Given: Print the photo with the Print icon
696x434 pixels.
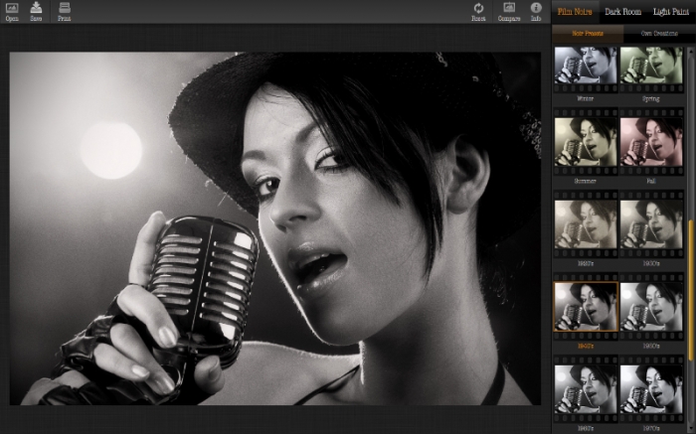Looking at the screenshot, I should pos(65,12).
